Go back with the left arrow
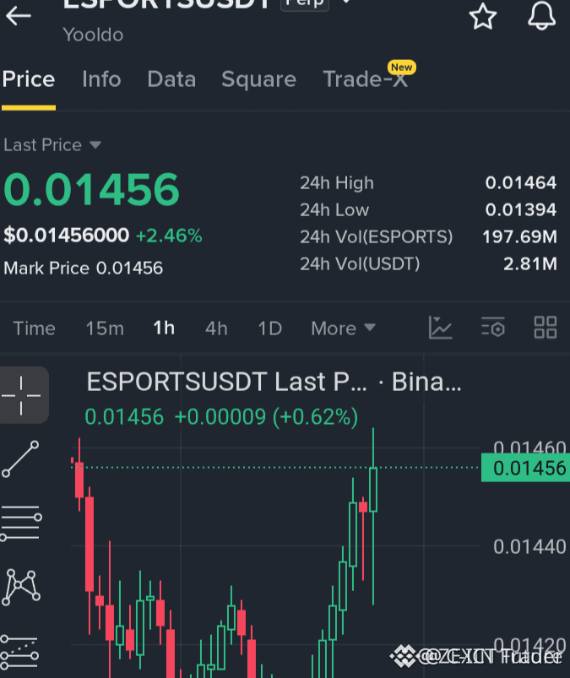 pos(19,16)
